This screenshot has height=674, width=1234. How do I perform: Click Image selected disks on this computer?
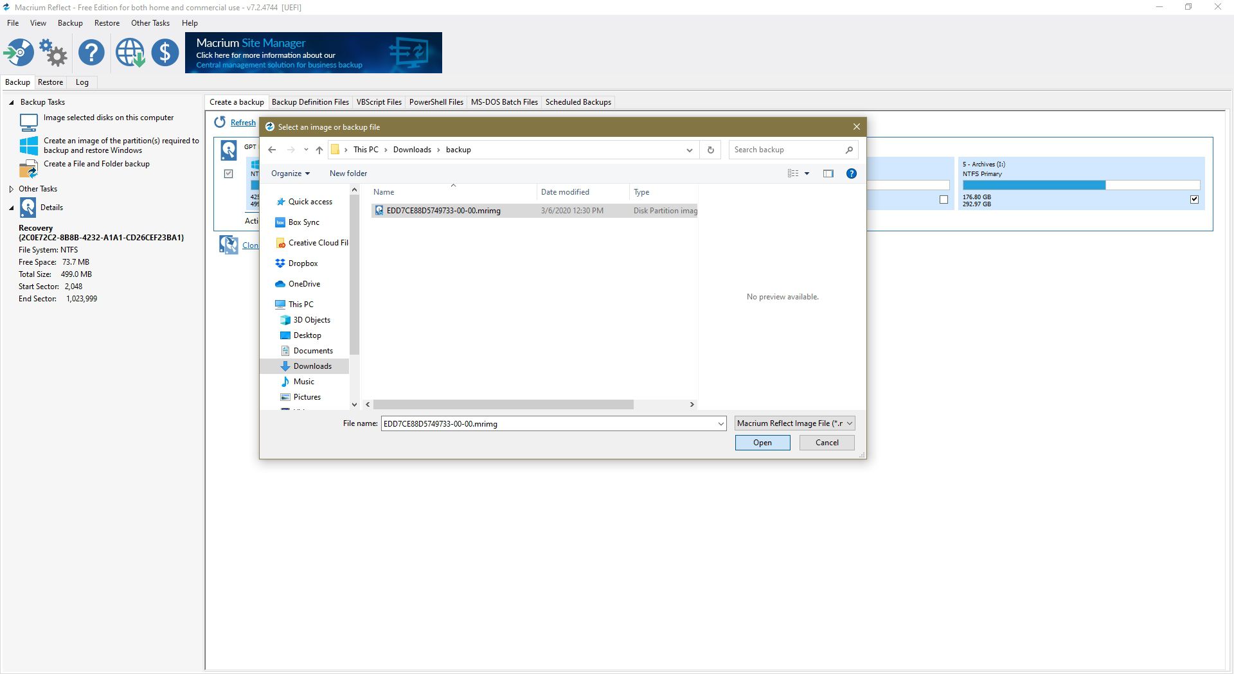click(109, 118)
